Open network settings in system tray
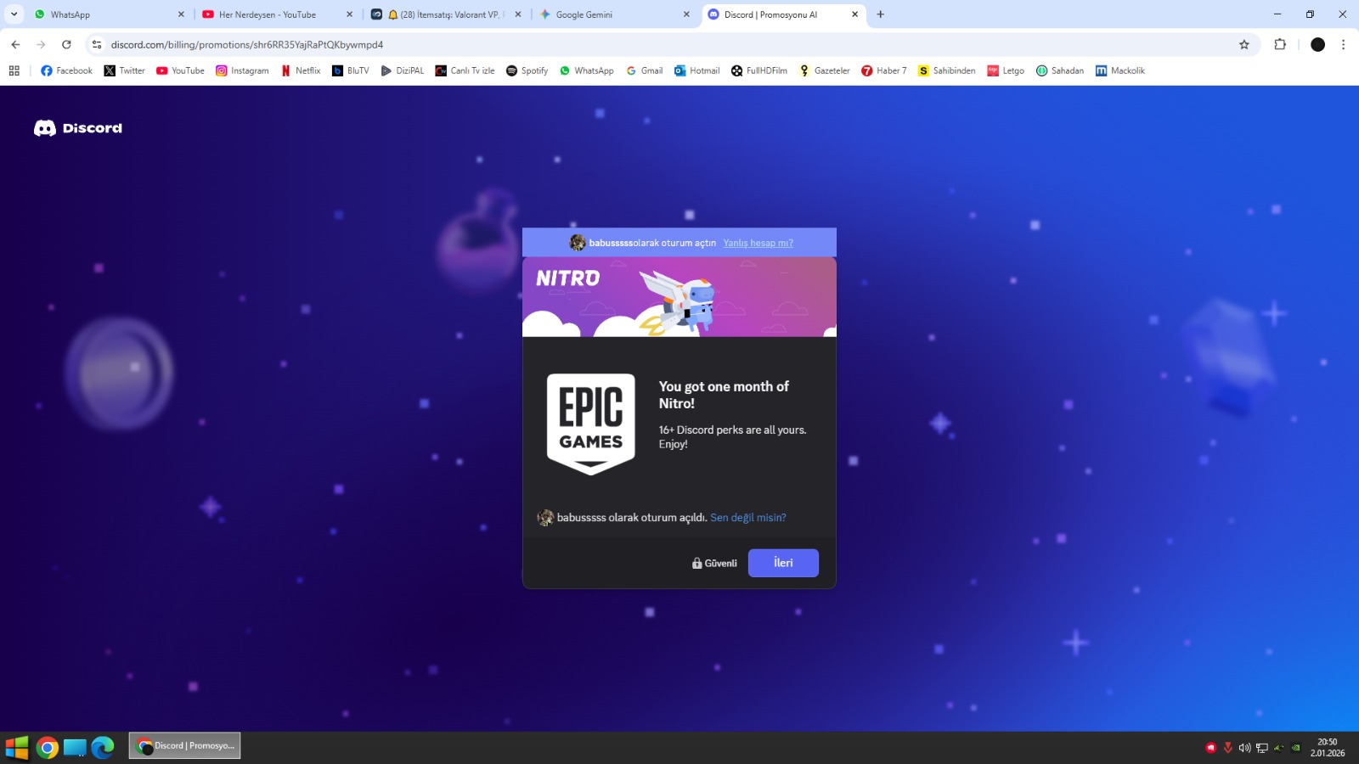Viewport: 1359px width, 764px height. (1262, 748)
